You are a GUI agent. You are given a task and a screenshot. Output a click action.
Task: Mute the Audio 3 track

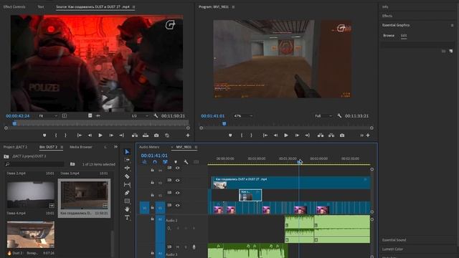click(177, 247)
